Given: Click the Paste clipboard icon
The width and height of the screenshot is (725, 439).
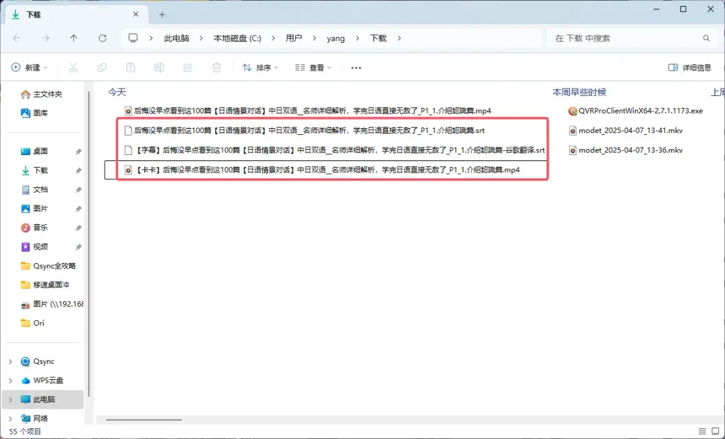Looking at the screenshot, I should [131, 68].
